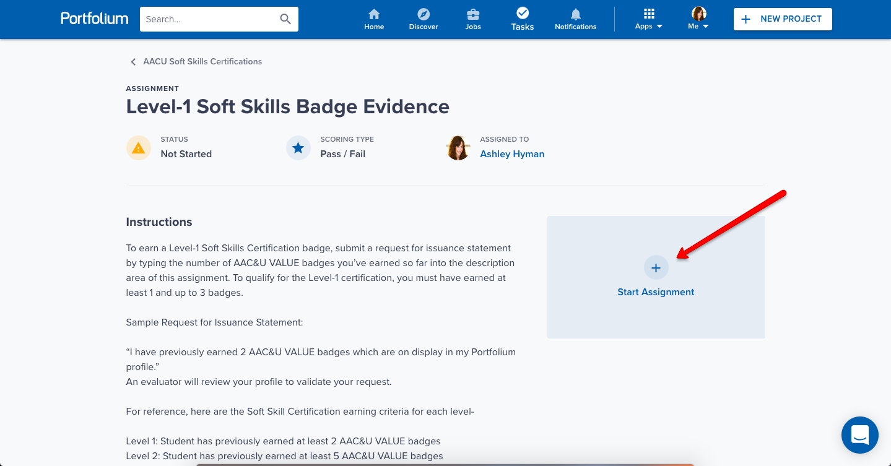
Task: Select the Notifications menu label
Action: 576,27
